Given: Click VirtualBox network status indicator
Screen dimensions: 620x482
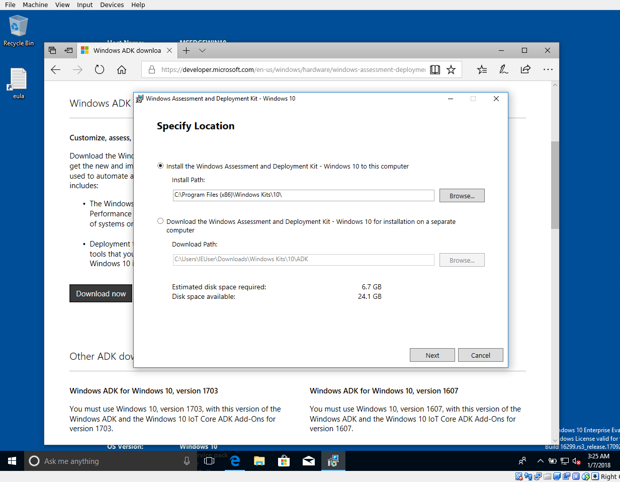Looking at the screenshot, I should click(538, 476).
